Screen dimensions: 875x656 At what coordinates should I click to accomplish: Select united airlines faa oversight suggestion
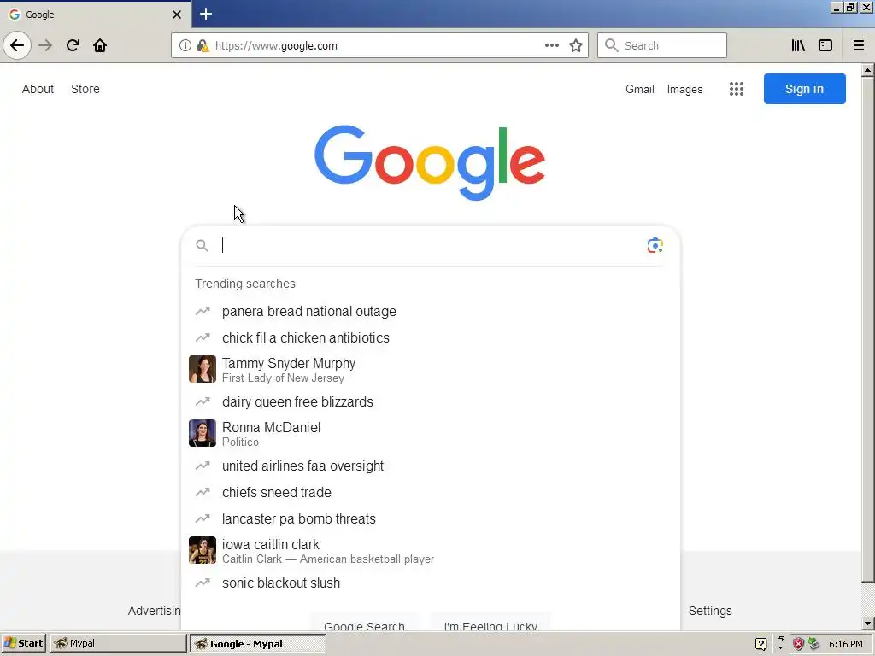click(431, 466)
